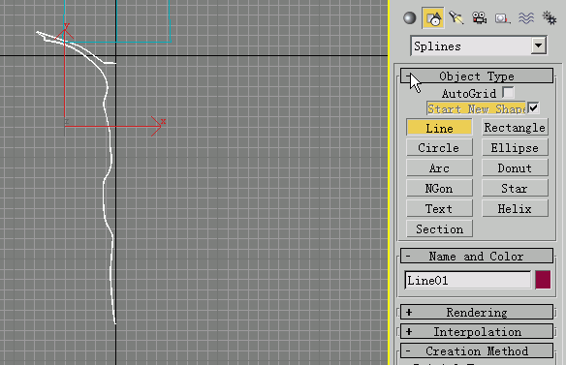Select the Arc spline tool
Viewport: 566px width, 365px height.
pos(439,168)
